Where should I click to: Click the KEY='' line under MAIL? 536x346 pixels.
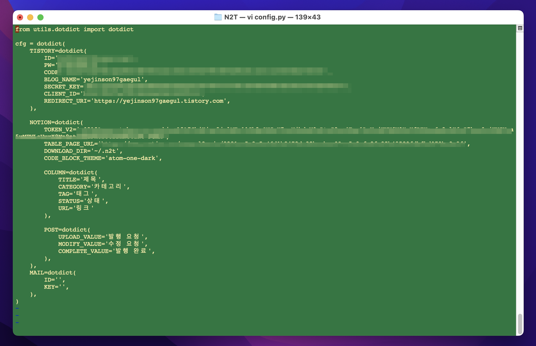56,287
